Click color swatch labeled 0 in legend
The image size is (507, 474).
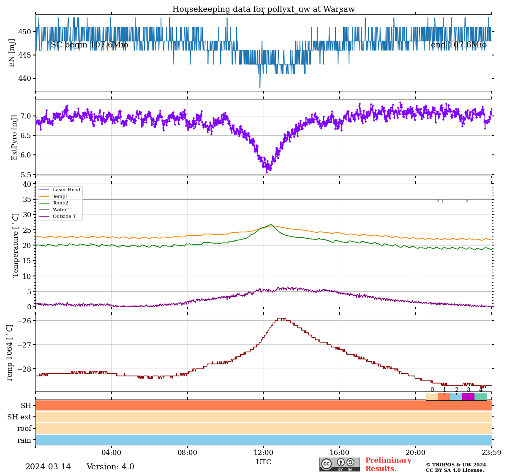click(x=432, y=397)
